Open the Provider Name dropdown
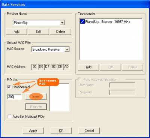 pos(62,23)
